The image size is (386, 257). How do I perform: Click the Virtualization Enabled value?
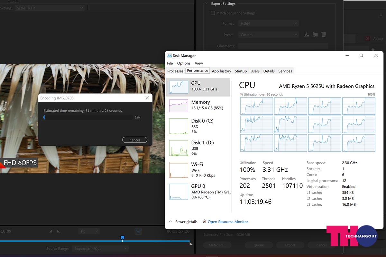(349, 186)
